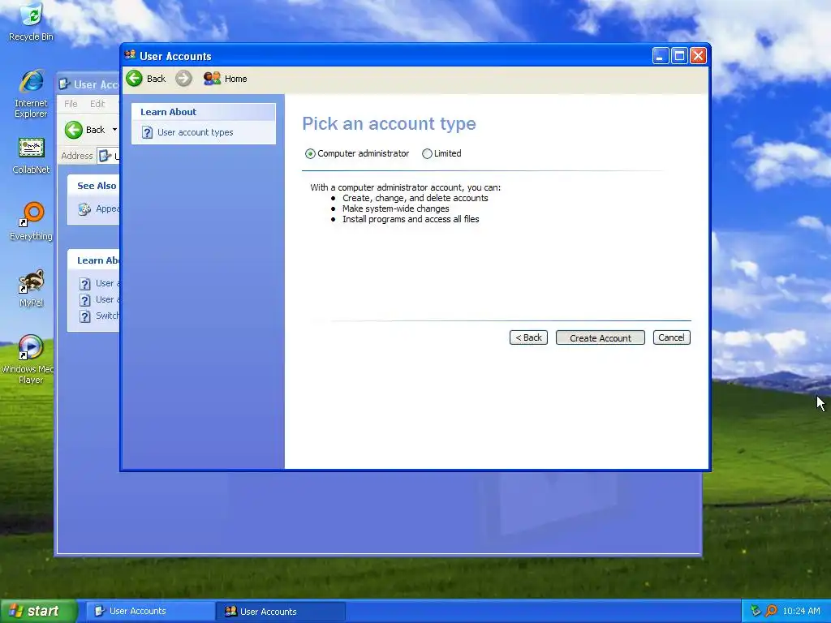
Task: Open the Windows start menu
Action: pyautogui.click(x=38, y=612)
